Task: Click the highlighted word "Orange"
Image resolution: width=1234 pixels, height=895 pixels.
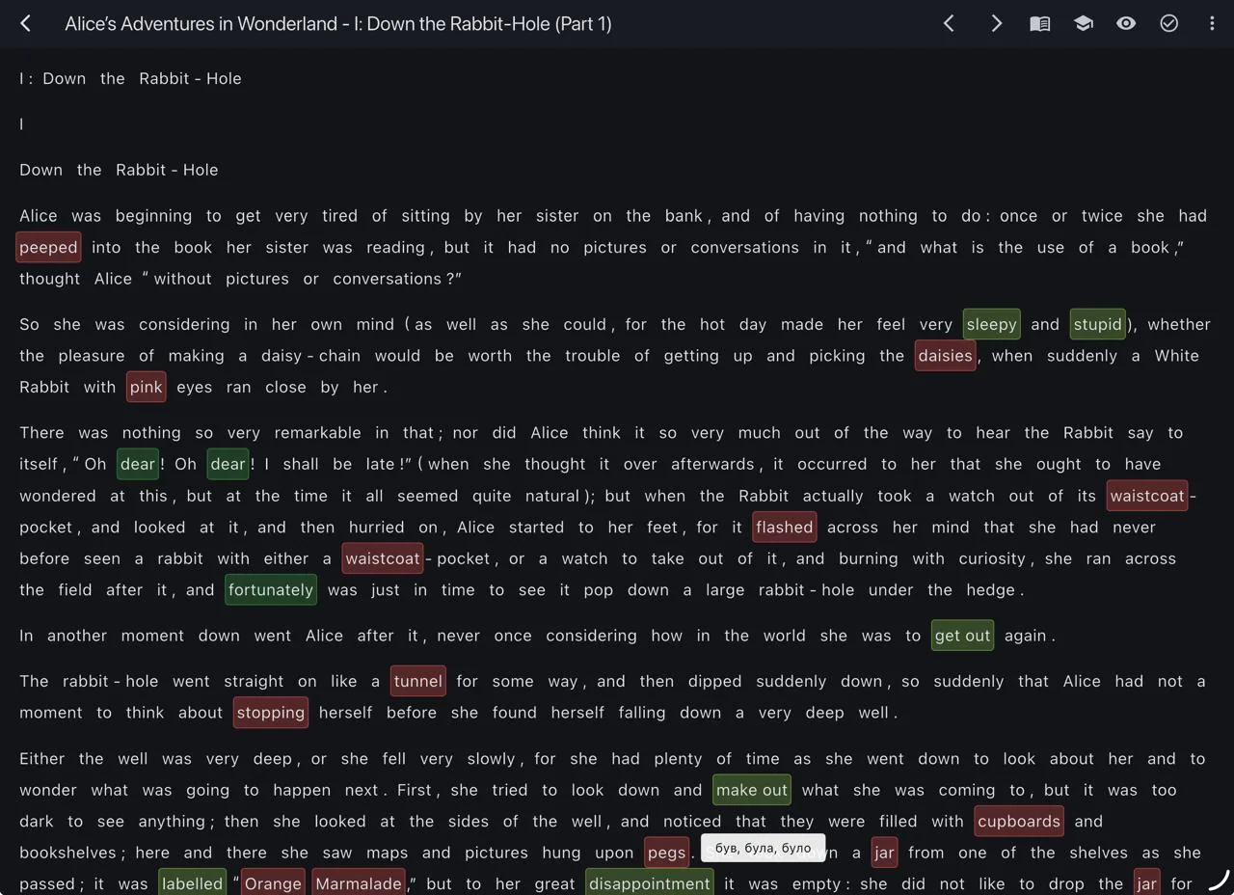Action: pyautogui.click(x=273, y=883)
